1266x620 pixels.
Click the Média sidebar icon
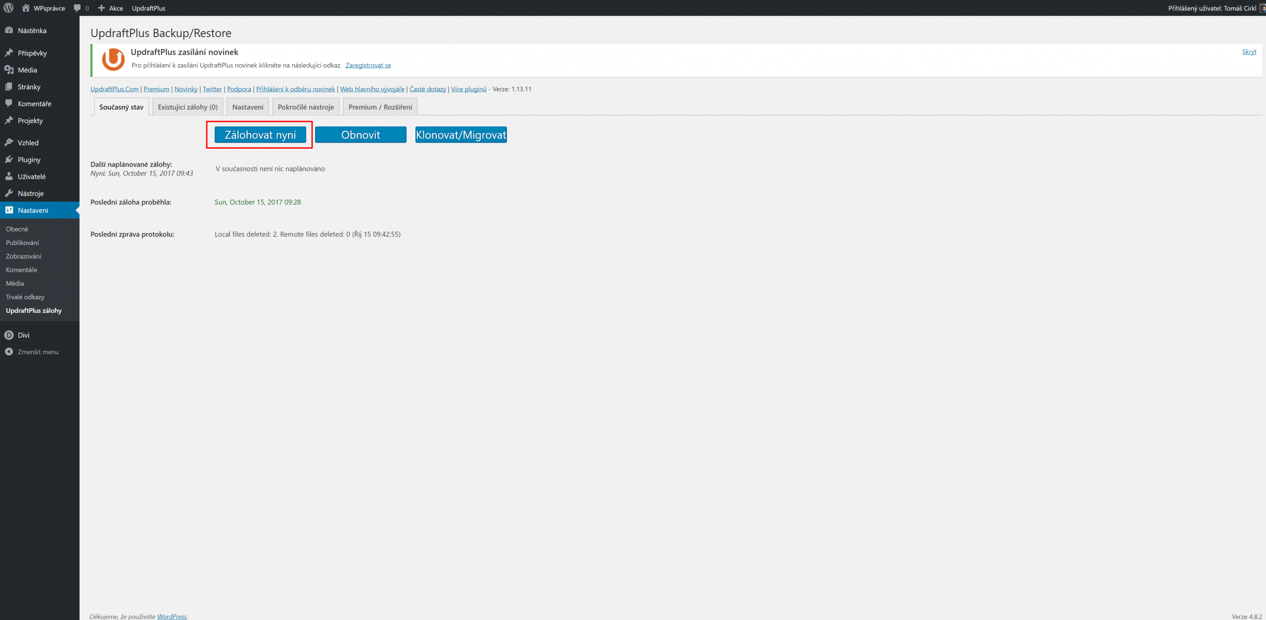9,70
